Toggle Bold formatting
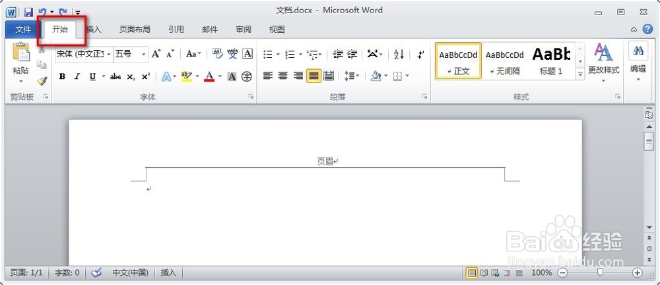This screenshot has height=285, width=660. pos(62,76)
